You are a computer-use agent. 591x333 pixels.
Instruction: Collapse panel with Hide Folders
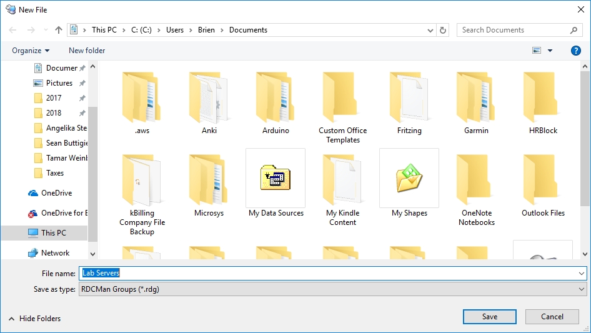(34, 319)
